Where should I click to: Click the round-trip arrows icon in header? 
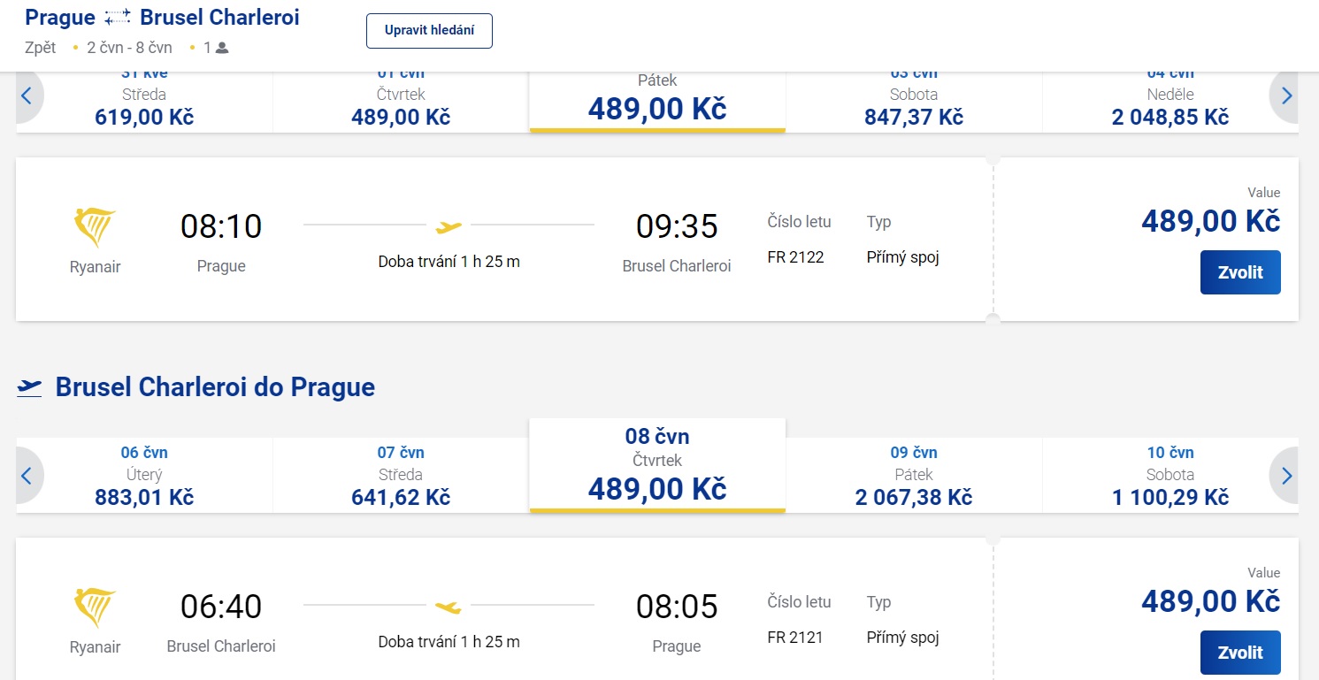coord(117,18)
